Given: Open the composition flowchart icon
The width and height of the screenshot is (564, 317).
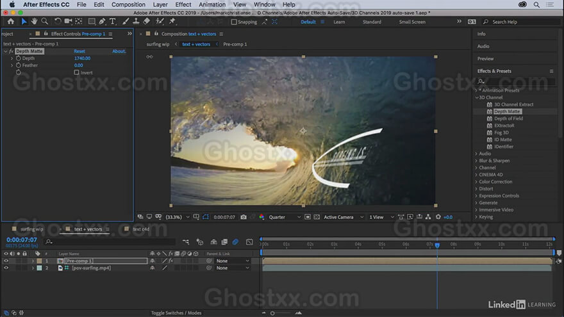Looking at the screenshot, I should [x=428, y=217].
